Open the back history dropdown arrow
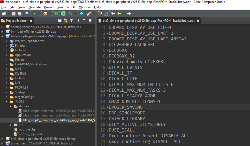This screenshot has width=250, height=146. (124, 13)
